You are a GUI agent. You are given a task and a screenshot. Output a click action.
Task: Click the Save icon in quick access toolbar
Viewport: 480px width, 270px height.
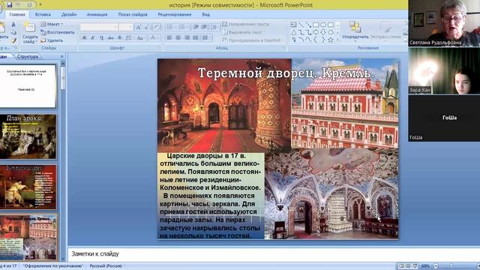tap(10, 4)
